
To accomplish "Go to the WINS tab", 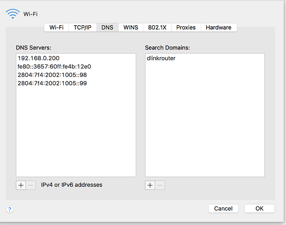I will [x=131, y=27].
